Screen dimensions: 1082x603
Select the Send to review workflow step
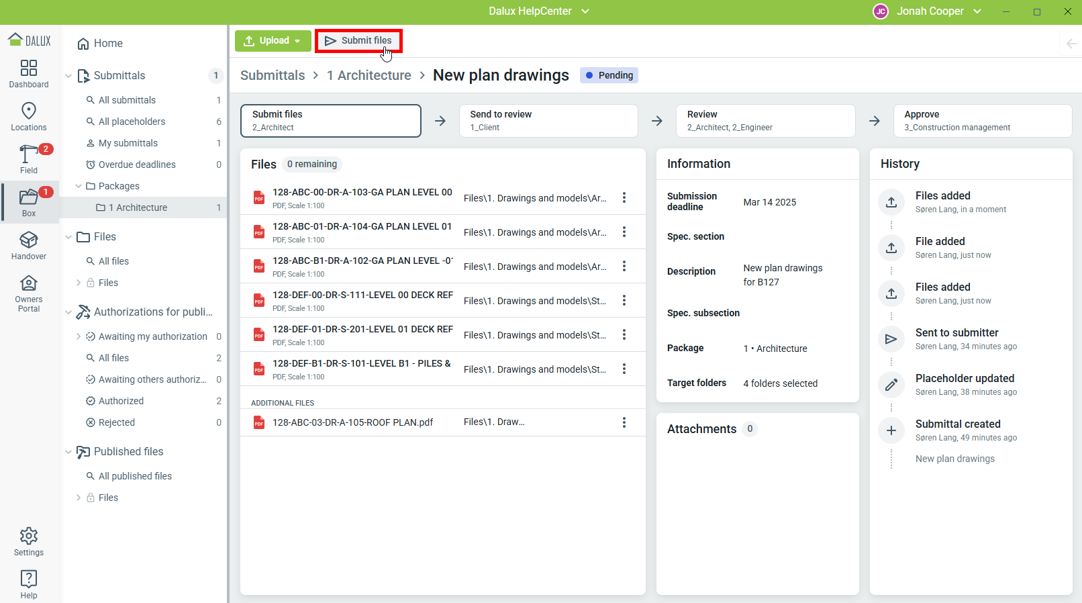[548, 121]
